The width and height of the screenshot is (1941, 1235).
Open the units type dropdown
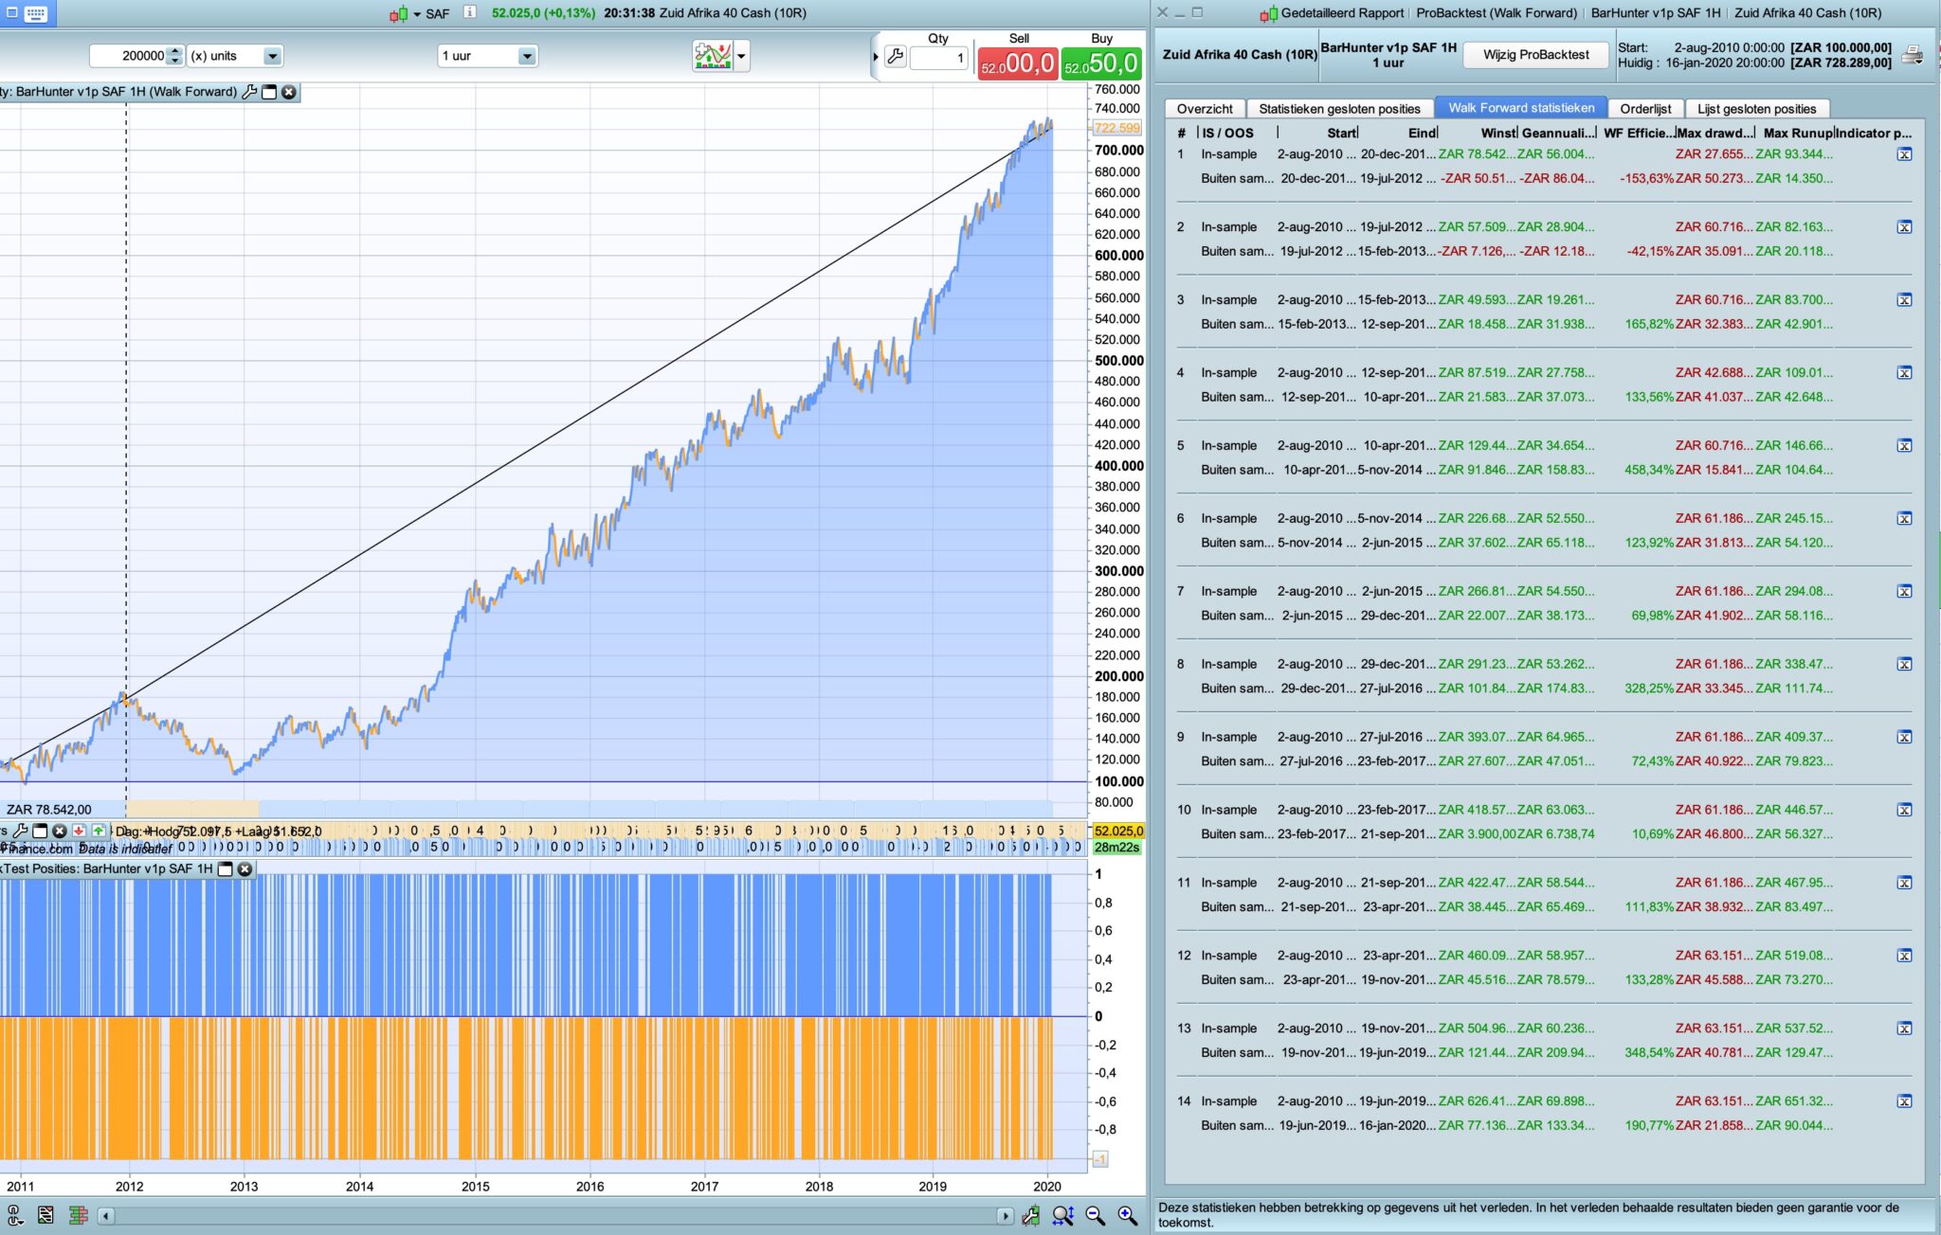(271, 56)
